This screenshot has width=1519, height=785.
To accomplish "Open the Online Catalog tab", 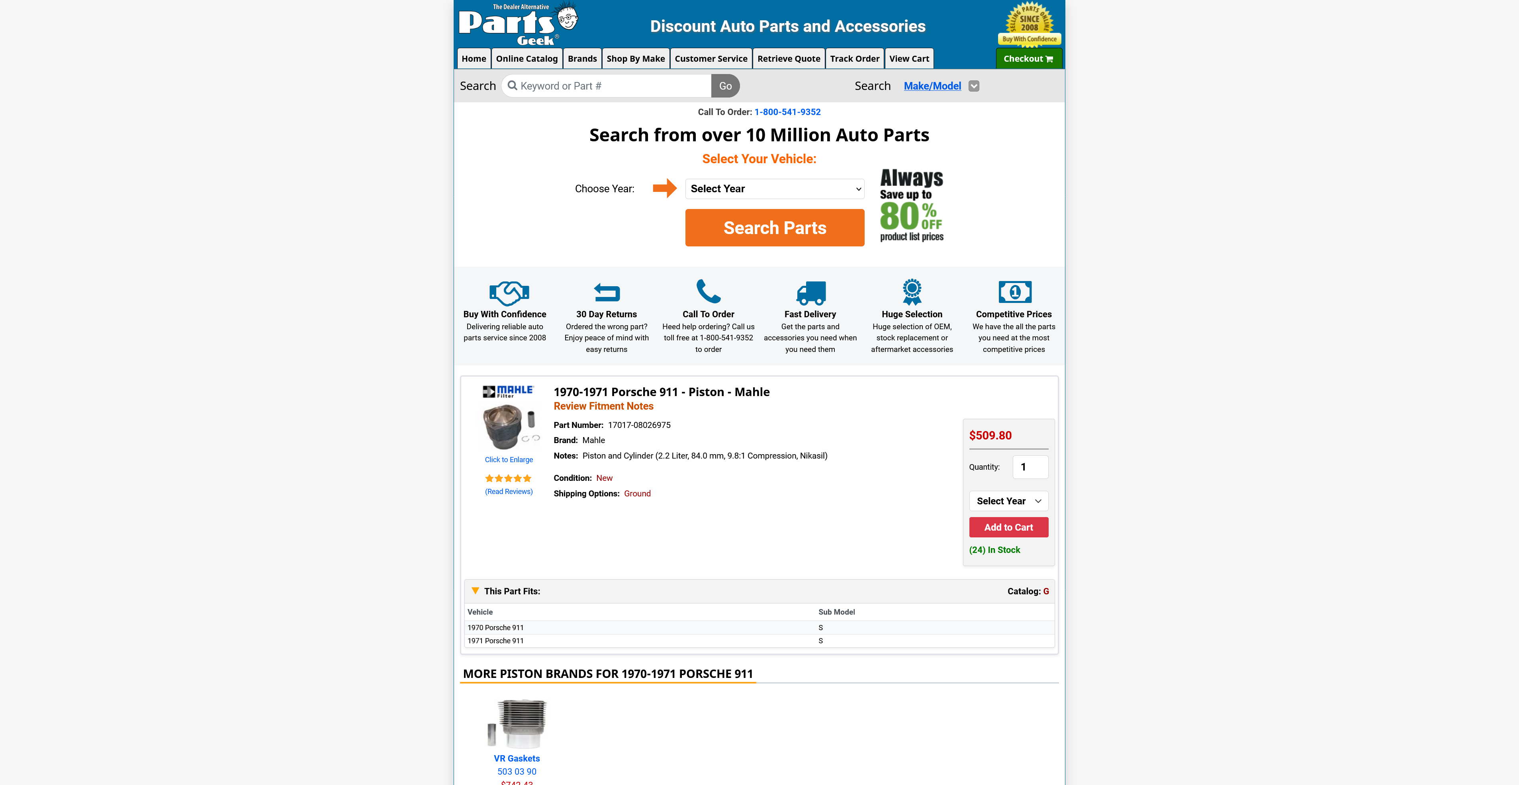I will [526, 59].
